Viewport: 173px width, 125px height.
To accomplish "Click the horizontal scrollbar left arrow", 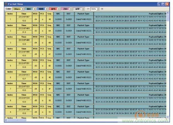I will (x=6, y=120).
